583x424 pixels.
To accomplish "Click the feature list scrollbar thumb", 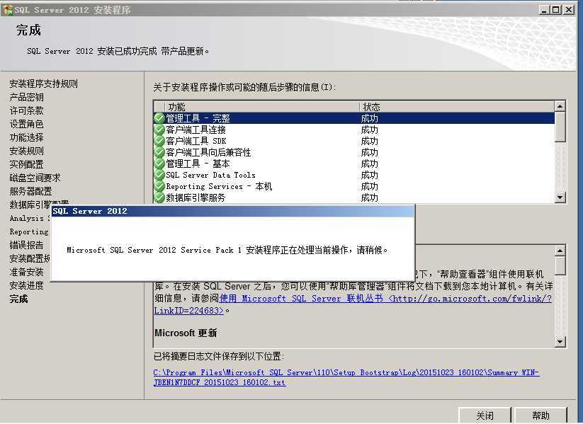I will pyautogui.click(x=560, y=127).
